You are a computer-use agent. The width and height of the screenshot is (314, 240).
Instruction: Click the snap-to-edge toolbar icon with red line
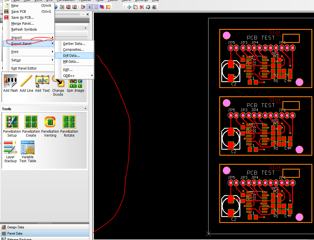coord(83,7)
